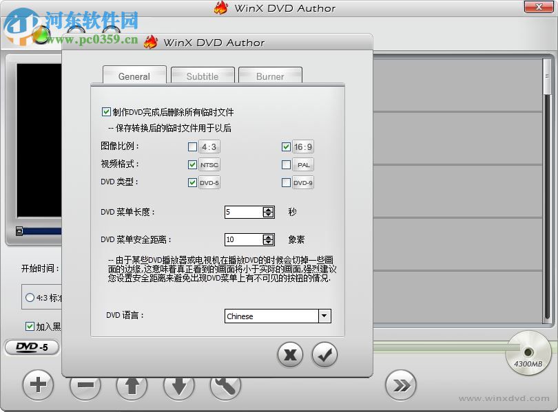Viewport: 558px width, 412px height.
Task: Click the Add file plus icon
Action: pos(38,385)
